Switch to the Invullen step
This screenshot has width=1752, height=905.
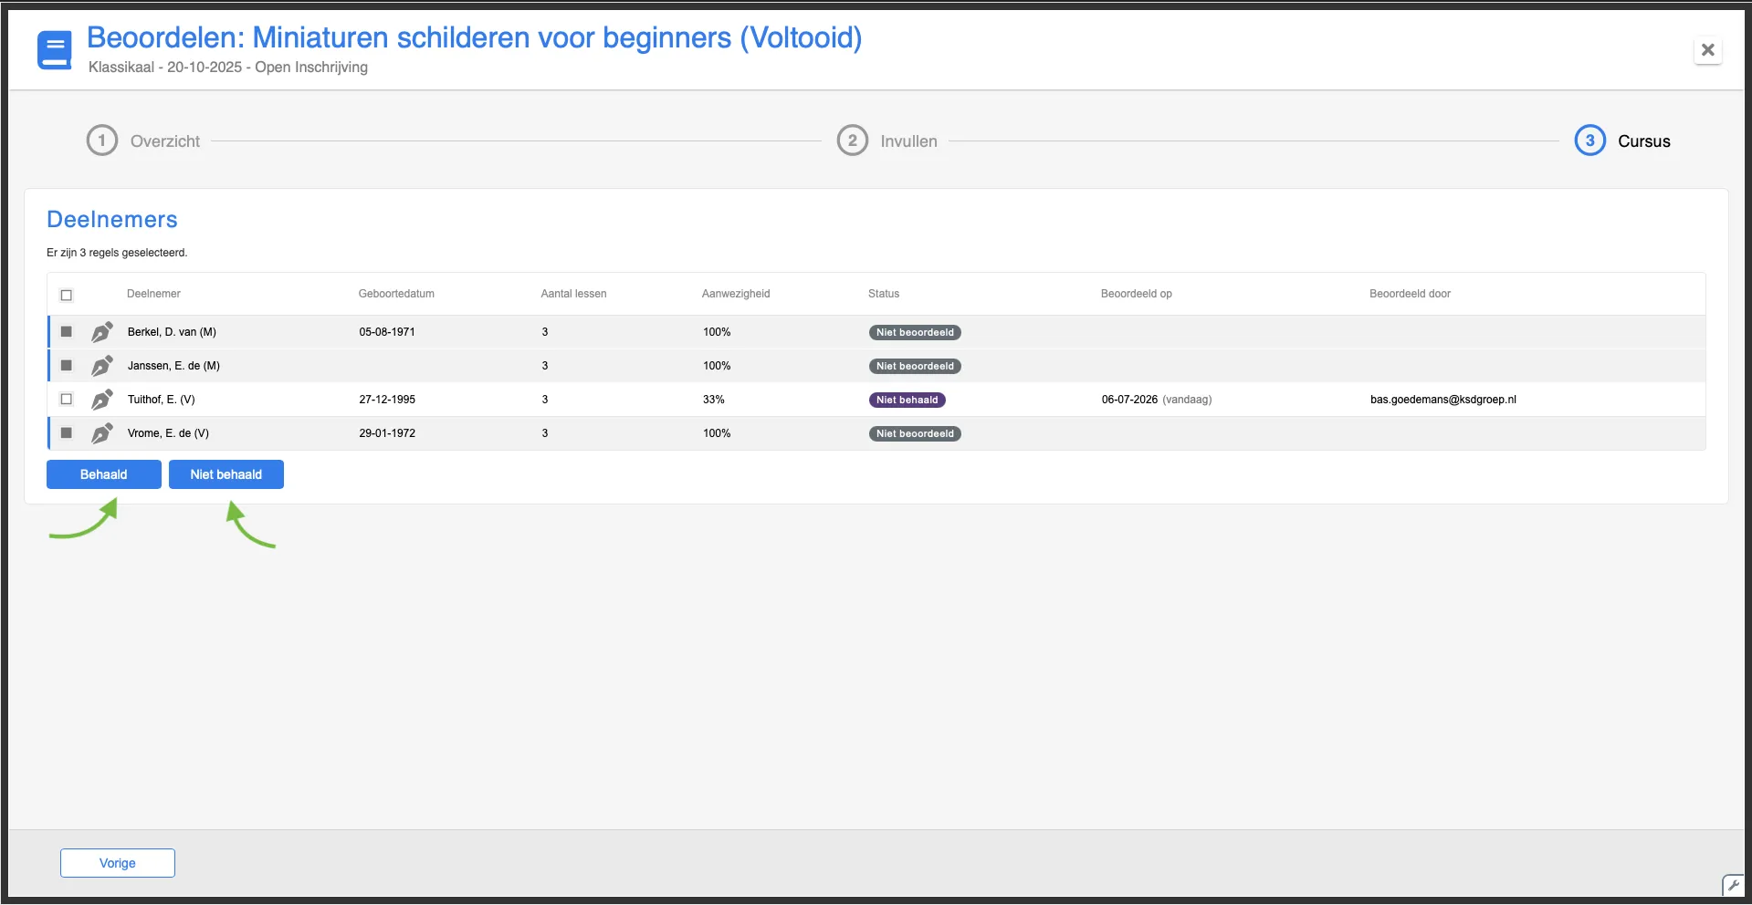pos(908,141)
